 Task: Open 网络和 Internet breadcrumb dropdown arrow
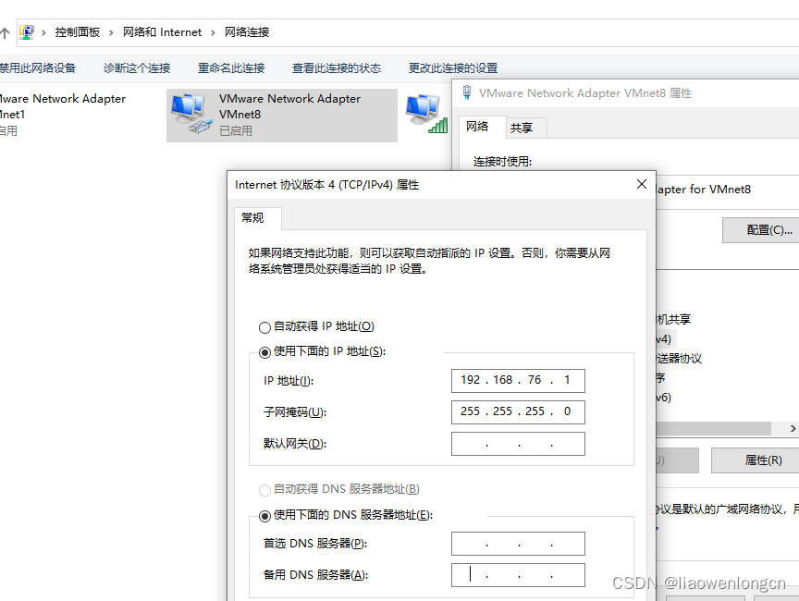(211, 31)
